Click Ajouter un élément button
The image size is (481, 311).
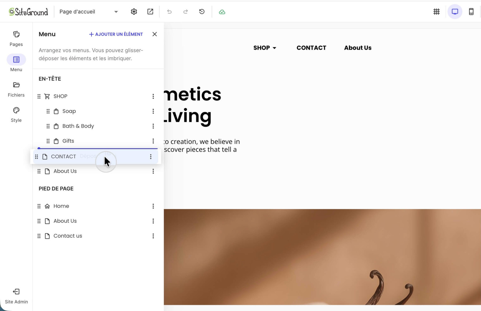[116, 34]
